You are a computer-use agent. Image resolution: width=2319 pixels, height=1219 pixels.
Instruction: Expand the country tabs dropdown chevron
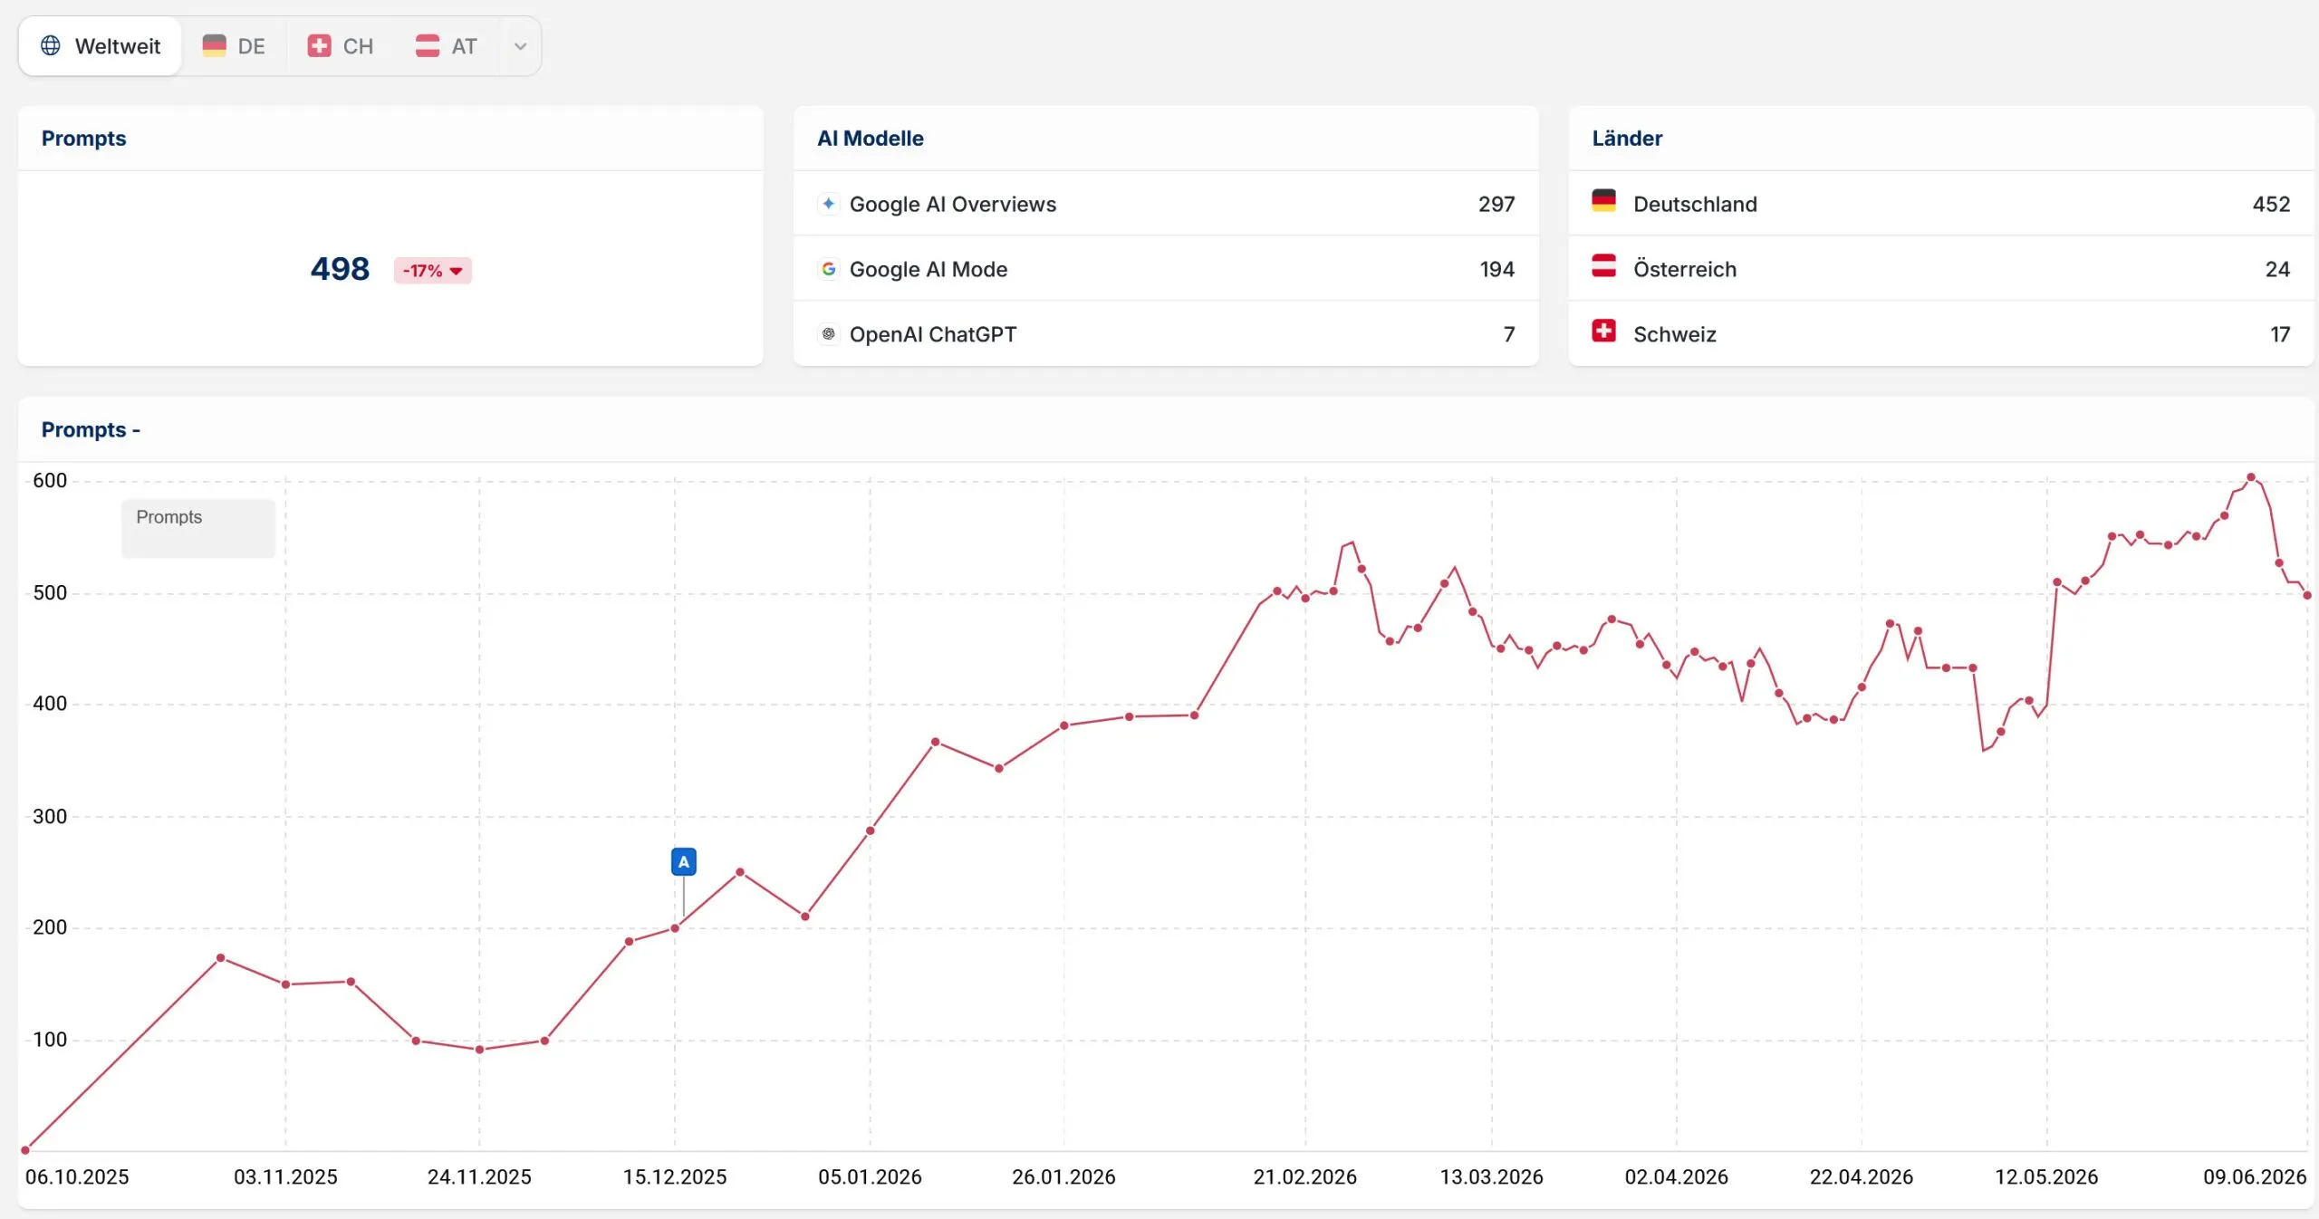pos(520,46)
